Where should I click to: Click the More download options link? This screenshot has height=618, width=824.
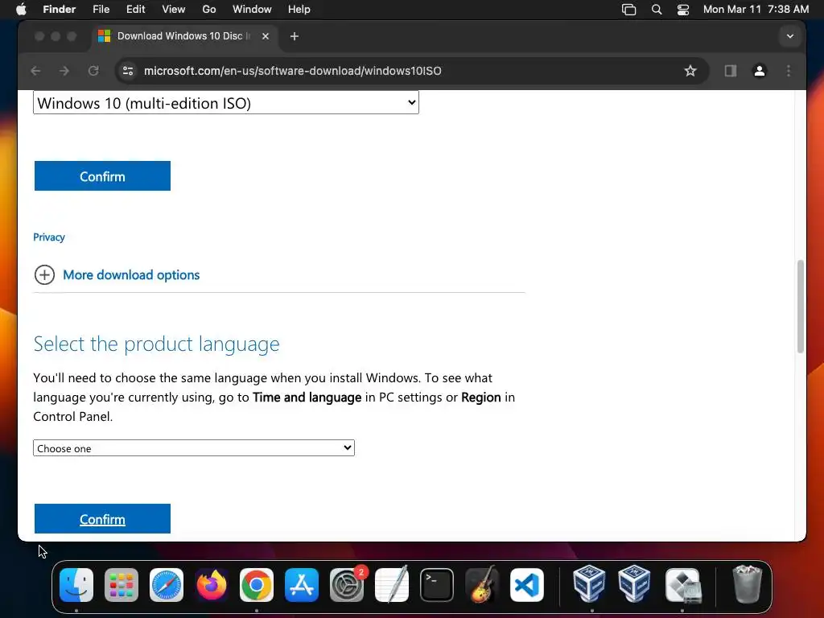(131, 275)
